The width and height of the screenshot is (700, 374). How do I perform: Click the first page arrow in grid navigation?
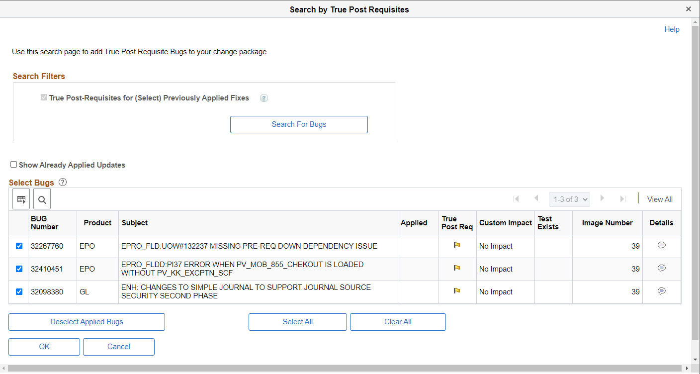[516, 198]
